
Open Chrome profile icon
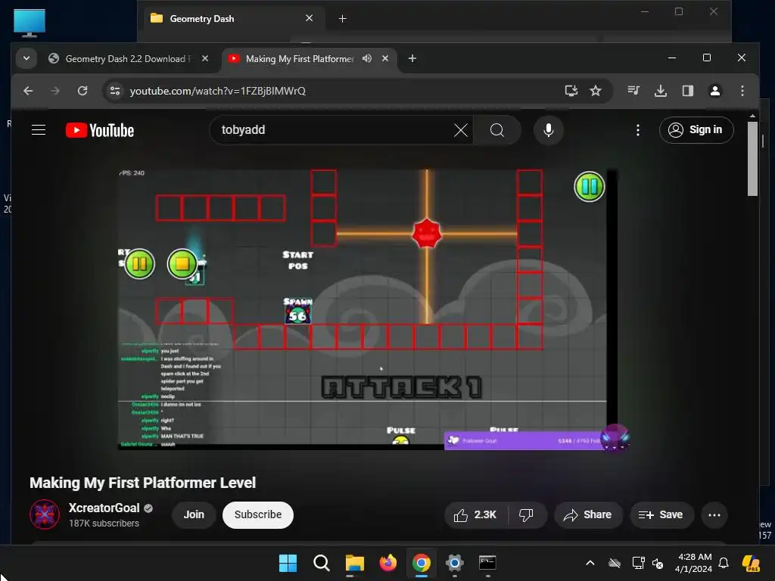click(x=714, y=91)
